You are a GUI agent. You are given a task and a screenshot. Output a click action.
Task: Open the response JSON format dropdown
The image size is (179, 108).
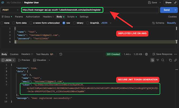click(8, 60)
